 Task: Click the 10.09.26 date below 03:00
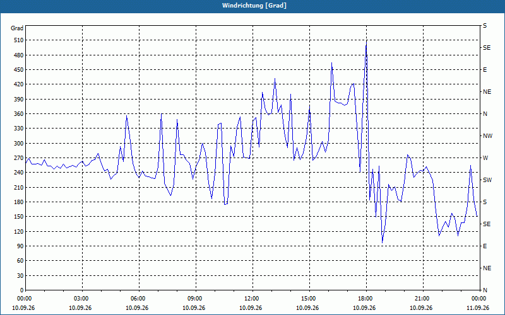tap(80, 308)
